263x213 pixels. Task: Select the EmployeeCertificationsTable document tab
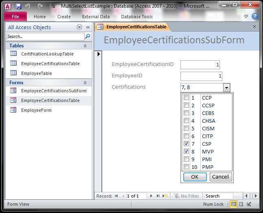tap(133, 27)
